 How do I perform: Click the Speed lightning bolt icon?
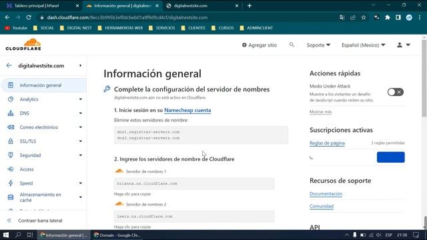coord(11,183)
